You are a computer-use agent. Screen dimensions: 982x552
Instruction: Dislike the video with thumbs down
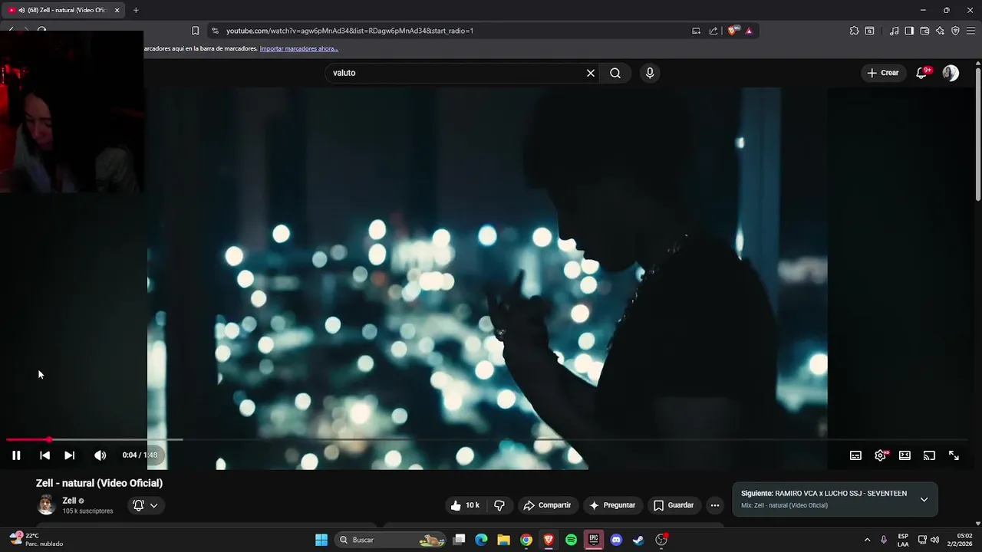(499, 505)
